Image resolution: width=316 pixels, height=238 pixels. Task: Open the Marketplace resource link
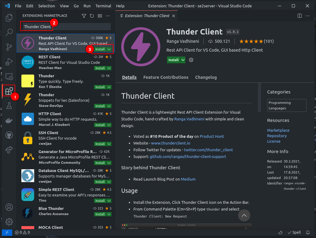pyautogui.click(x=278, y=130)
